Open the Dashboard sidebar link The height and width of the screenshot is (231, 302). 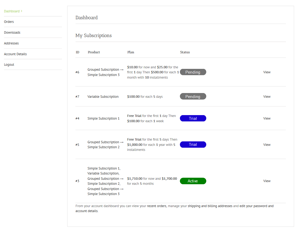(x=12, y=11)
